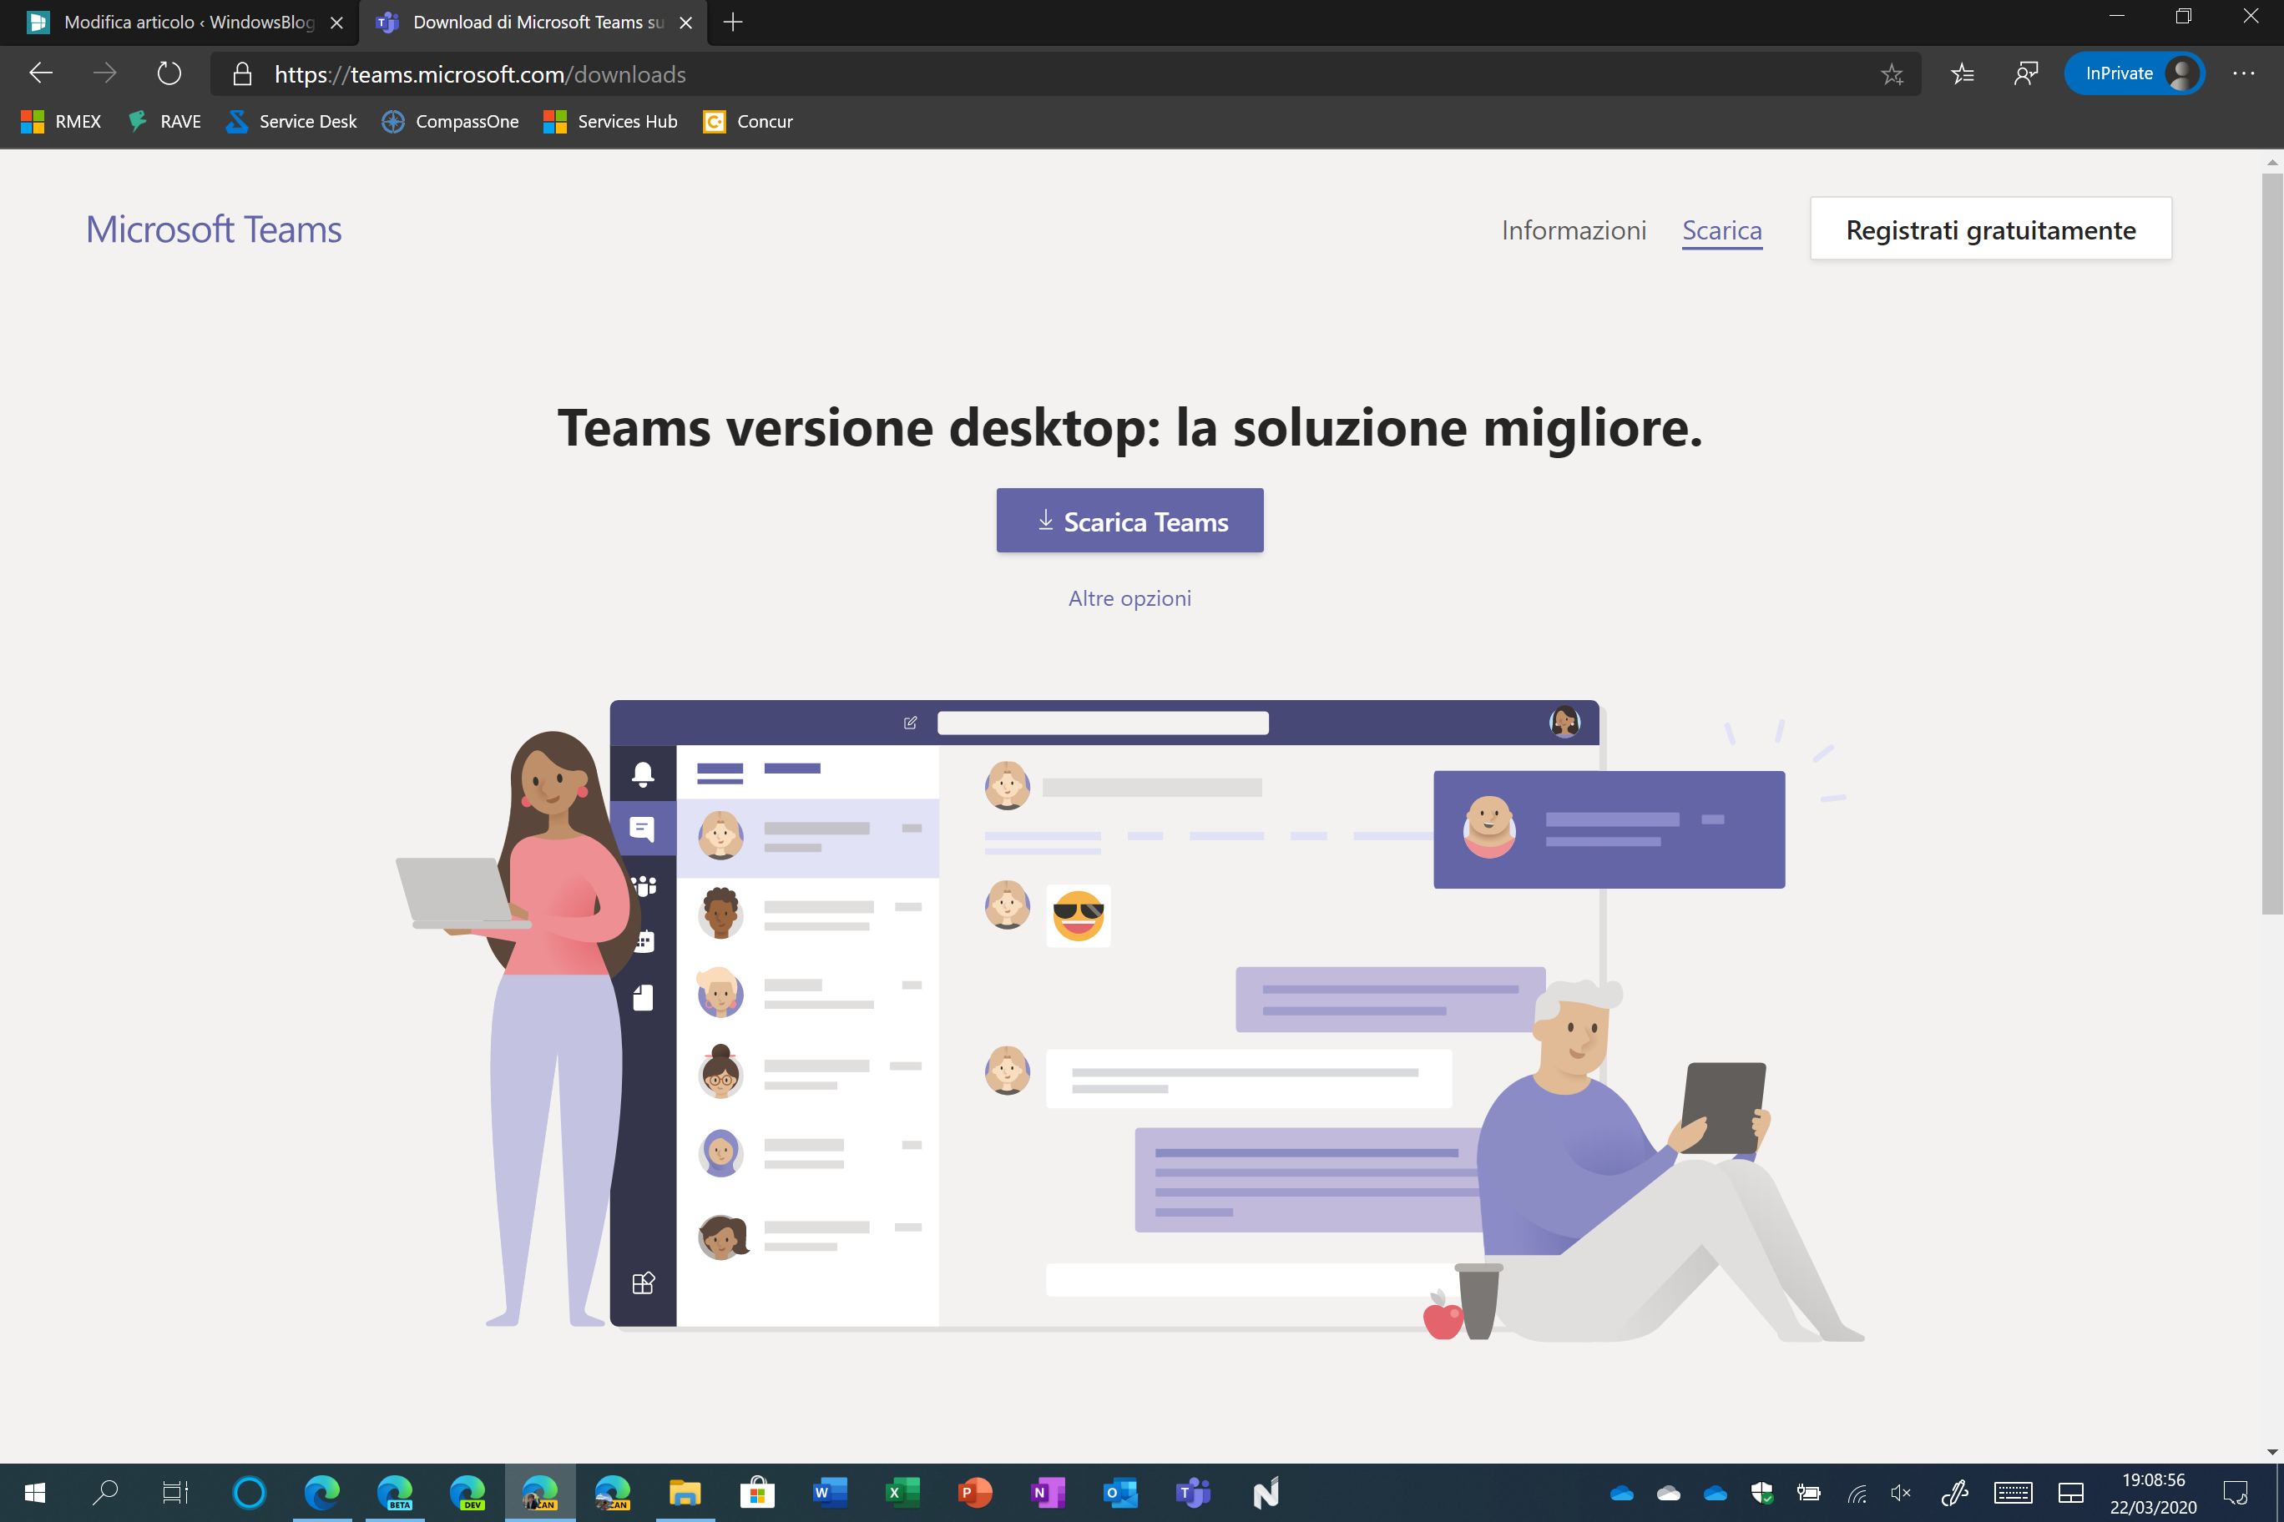Select the Scarica nav item
This screenshot has width=2284, height=1522.
(x=1721, y=230)
